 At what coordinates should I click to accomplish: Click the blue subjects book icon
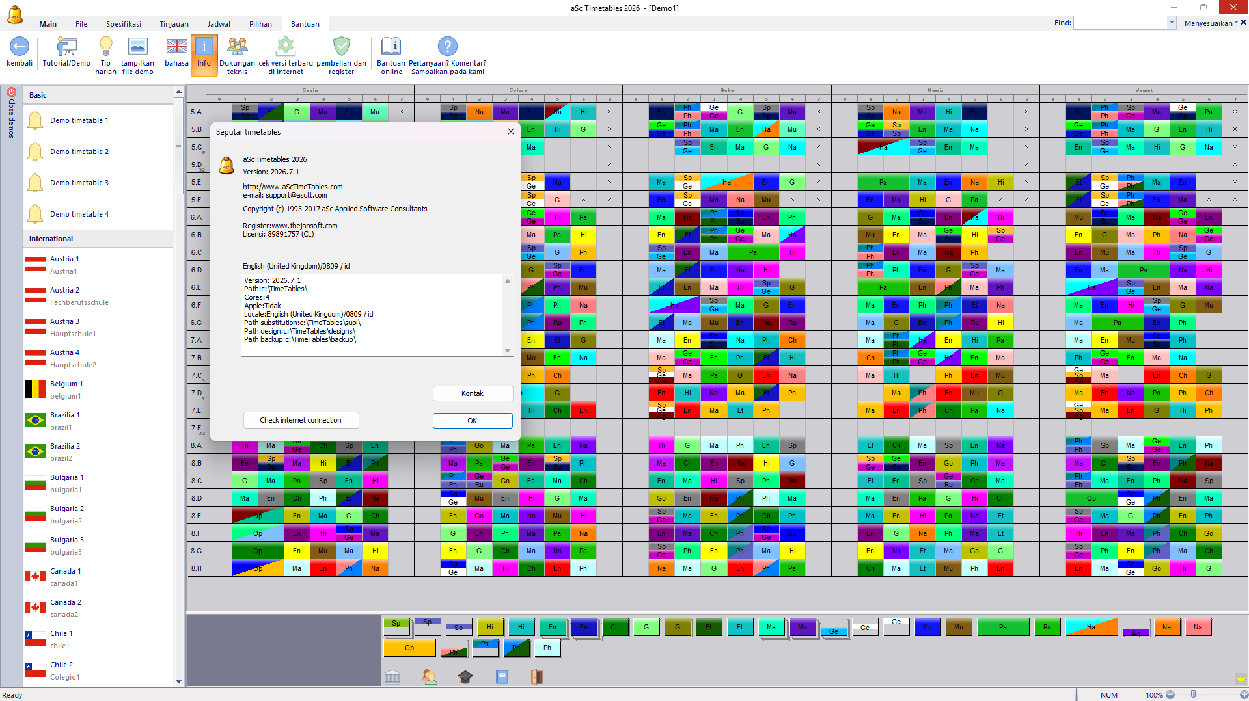(x=502, y=677)
